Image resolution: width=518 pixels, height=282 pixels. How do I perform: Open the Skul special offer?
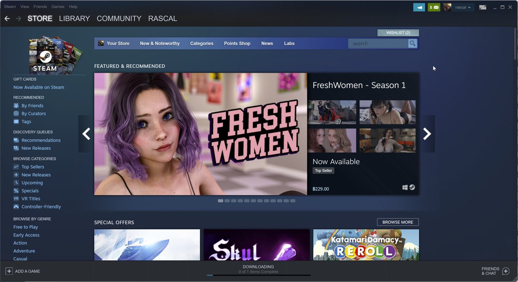(256, 245)
